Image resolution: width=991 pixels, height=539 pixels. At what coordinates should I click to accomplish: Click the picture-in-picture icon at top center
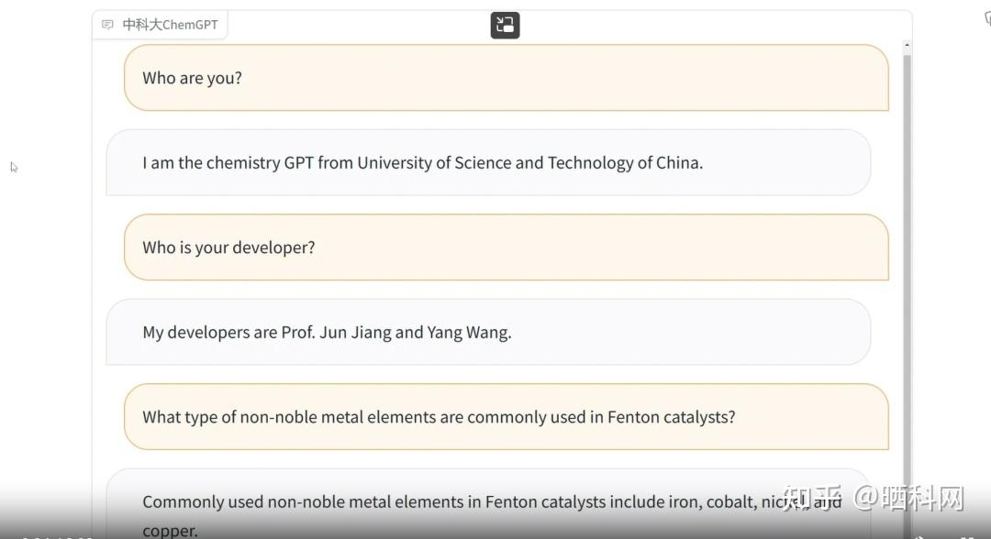click(505, 25)
